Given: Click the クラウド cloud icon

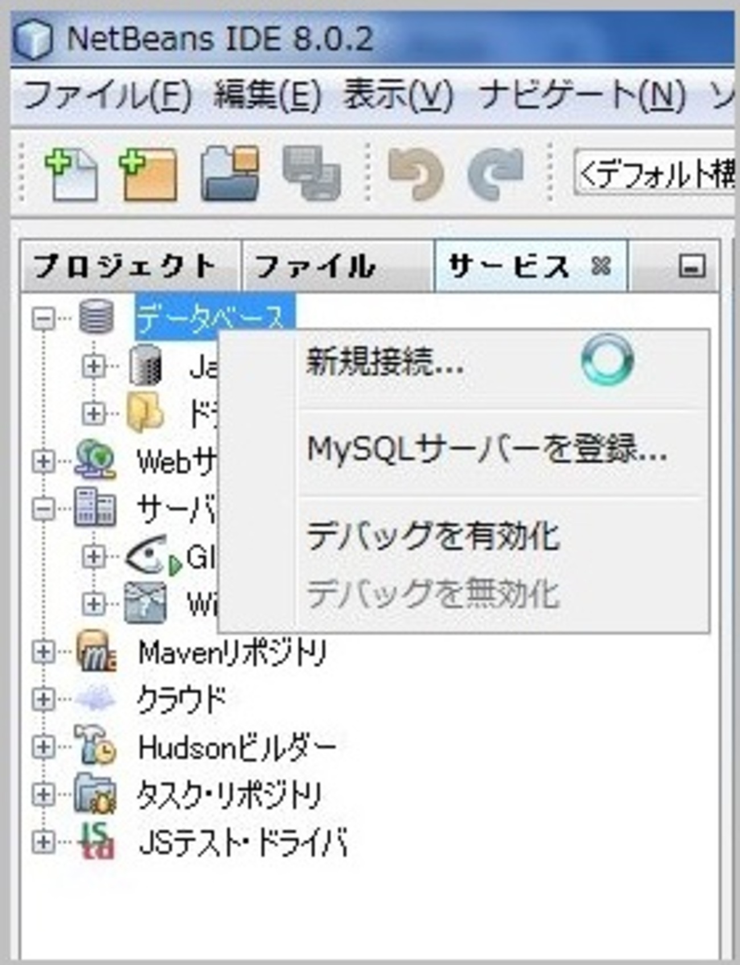Looking at the screenshot, I should click(96, 699).
